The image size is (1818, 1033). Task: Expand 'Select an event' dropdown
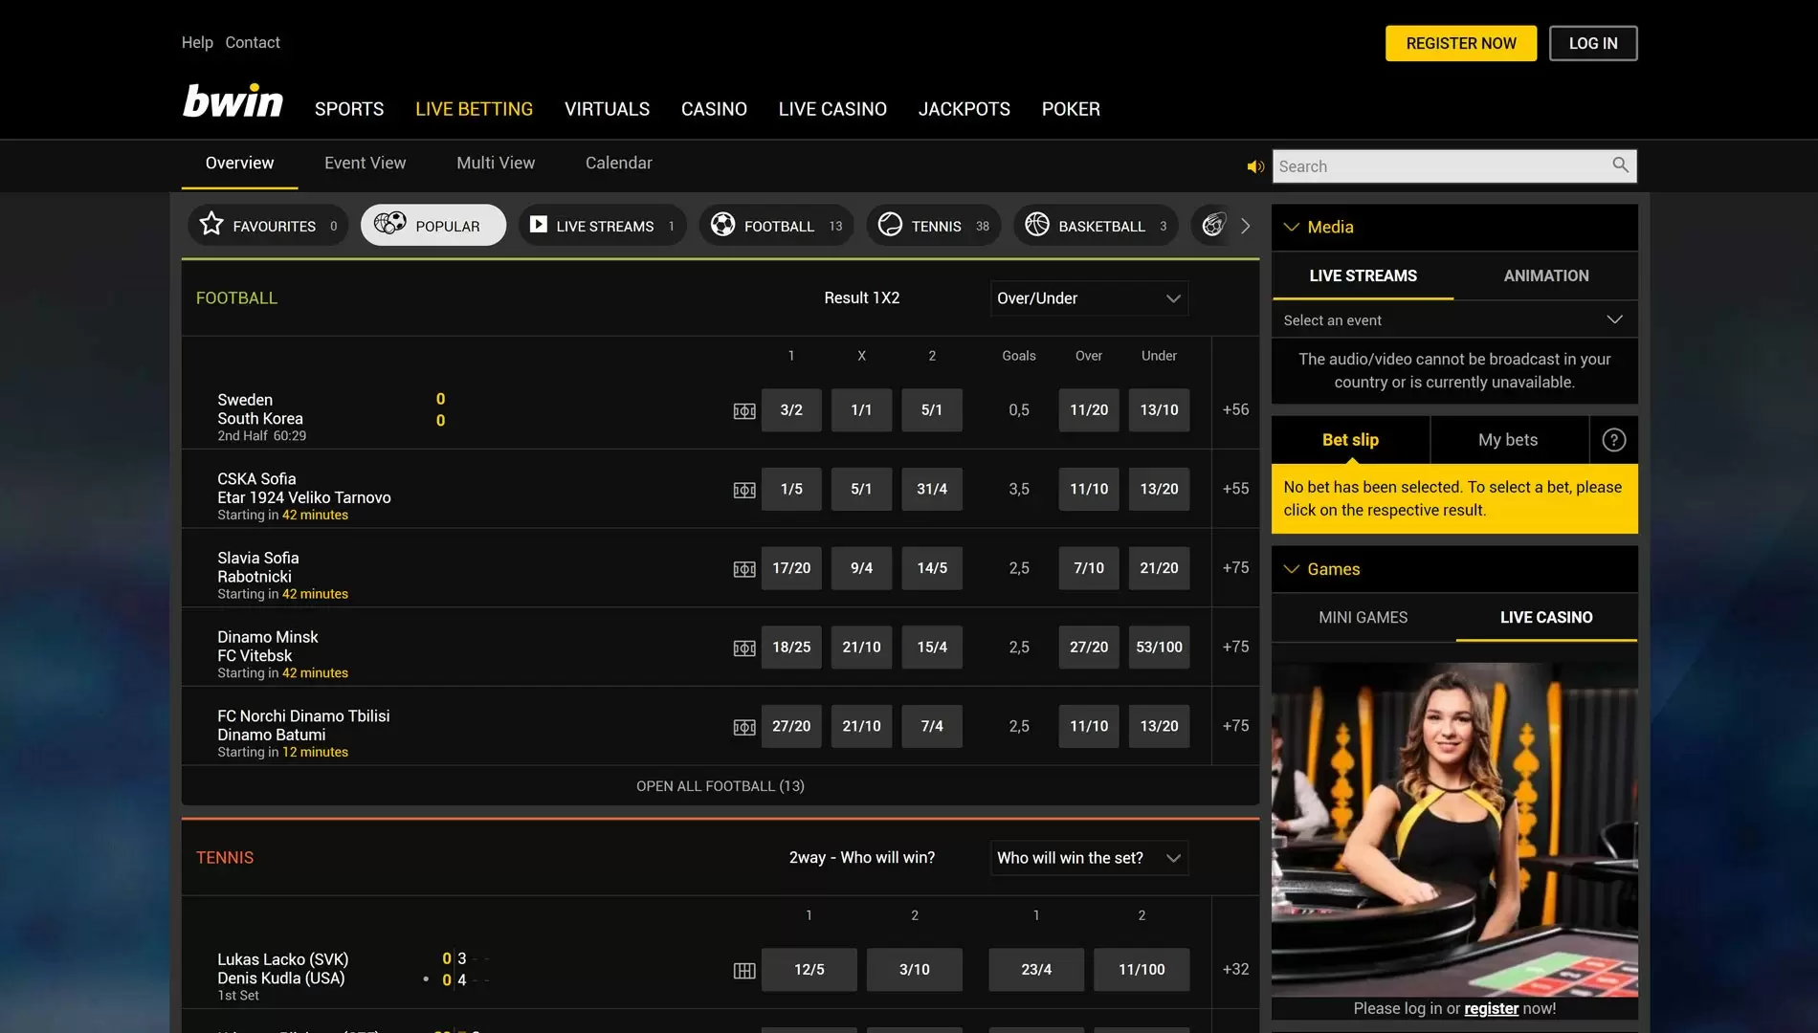point(1454,319)
